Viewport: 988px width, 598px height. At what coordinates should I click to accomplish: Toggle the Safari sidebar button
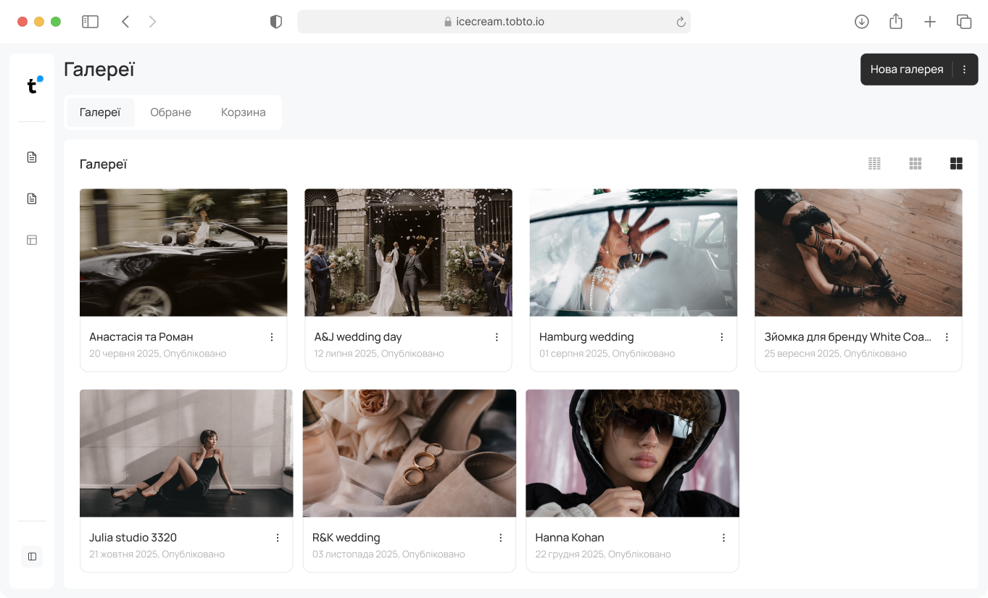tap(90, 22)
